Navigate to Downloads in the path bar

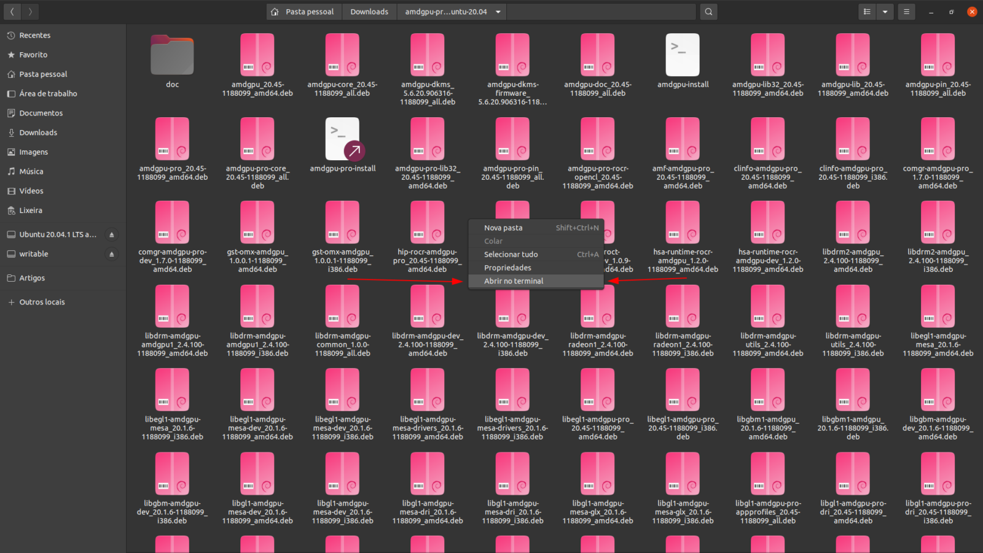tap(369, 12)
